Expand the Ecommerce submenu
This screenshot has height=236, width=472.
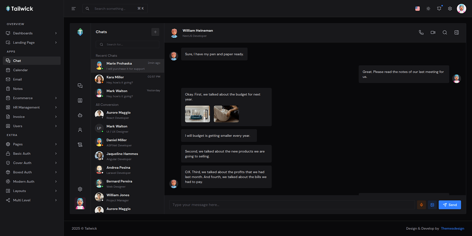click(32, 98)
